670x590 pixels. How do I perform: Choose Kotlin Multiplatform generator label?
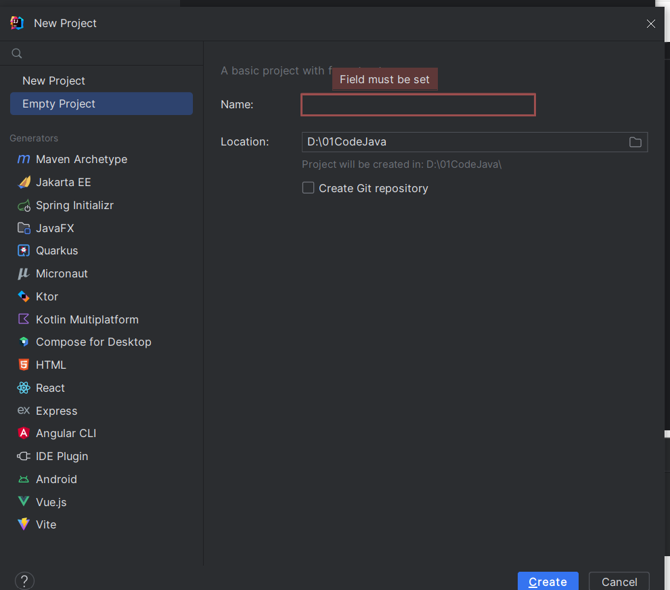coord(87,319)
